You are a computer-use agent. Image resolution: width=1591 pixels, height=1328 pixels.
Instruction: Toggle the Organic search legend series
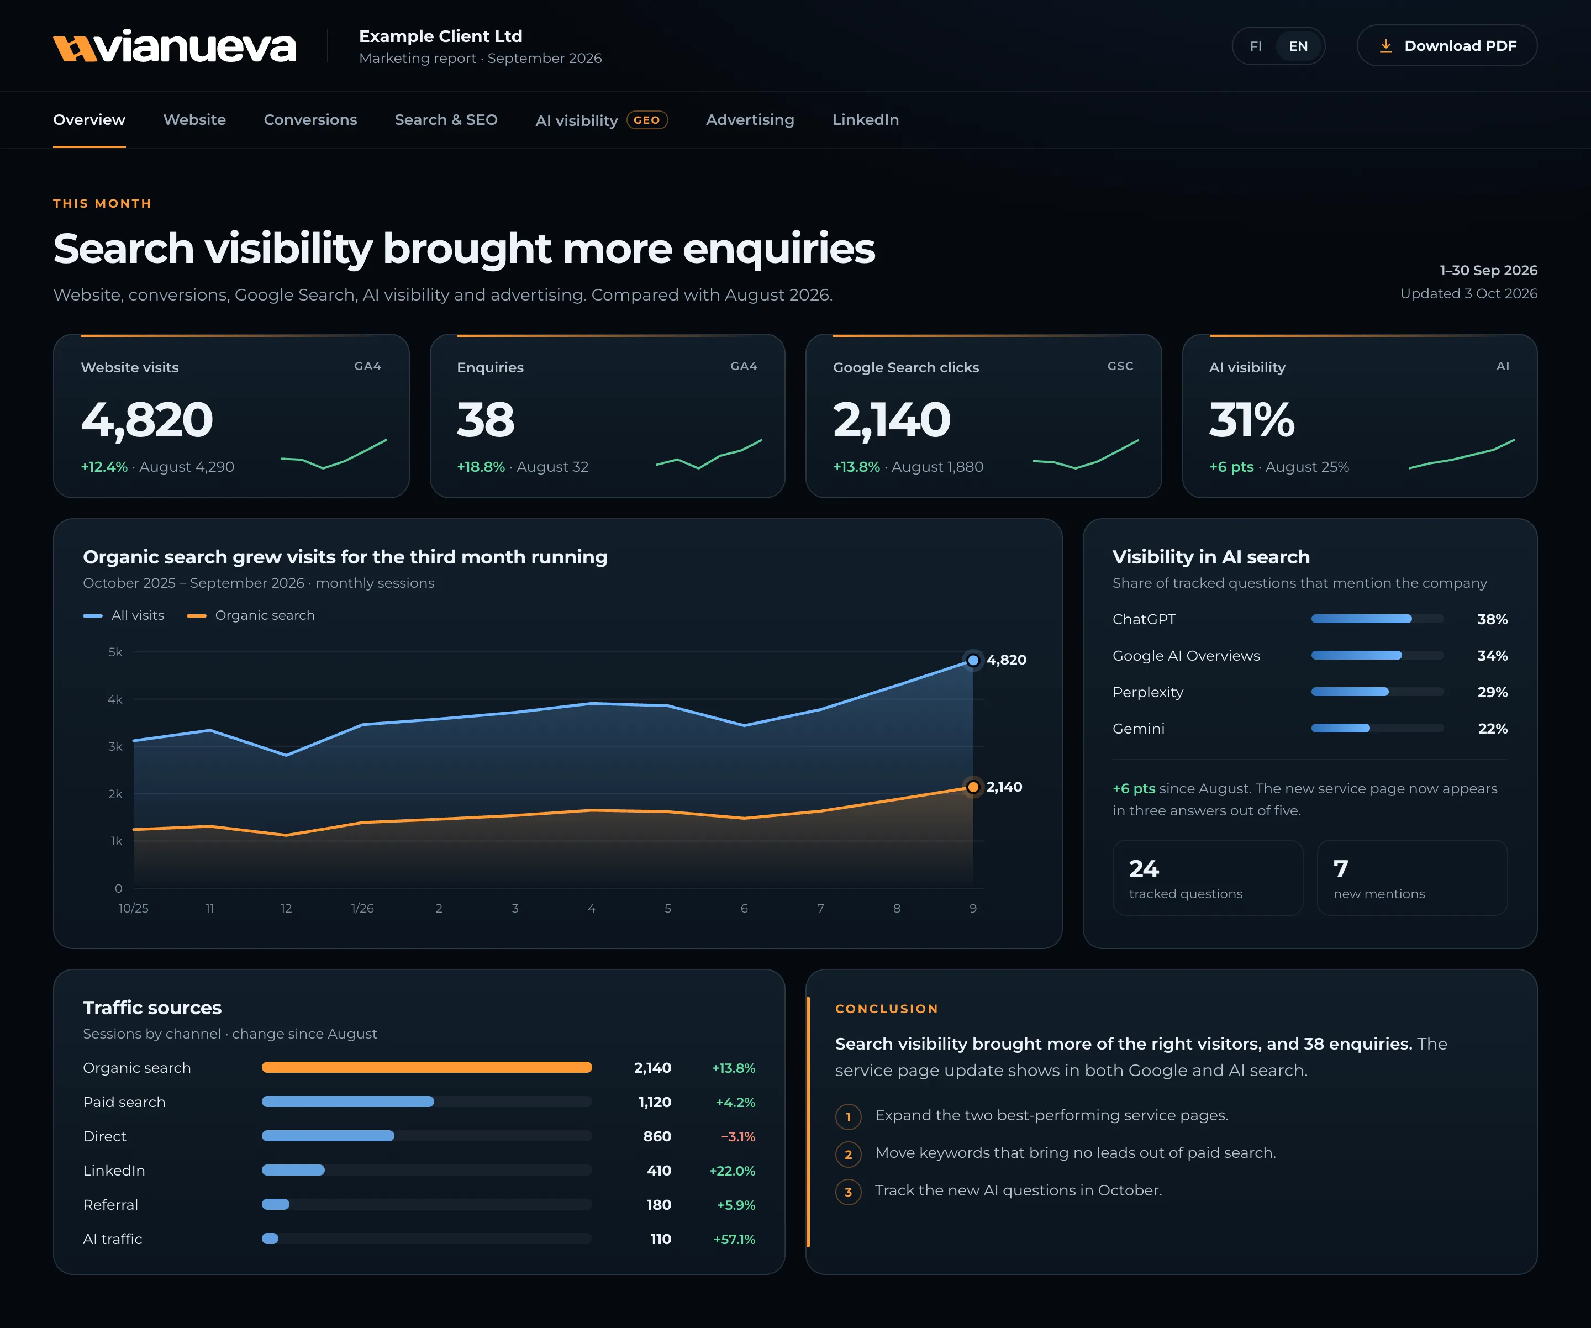click(251, 615)
